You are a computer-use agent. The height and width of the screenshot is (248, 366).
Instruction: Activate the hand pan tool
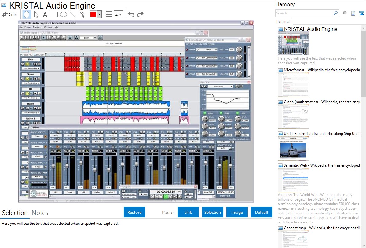[x=27, y=14]
